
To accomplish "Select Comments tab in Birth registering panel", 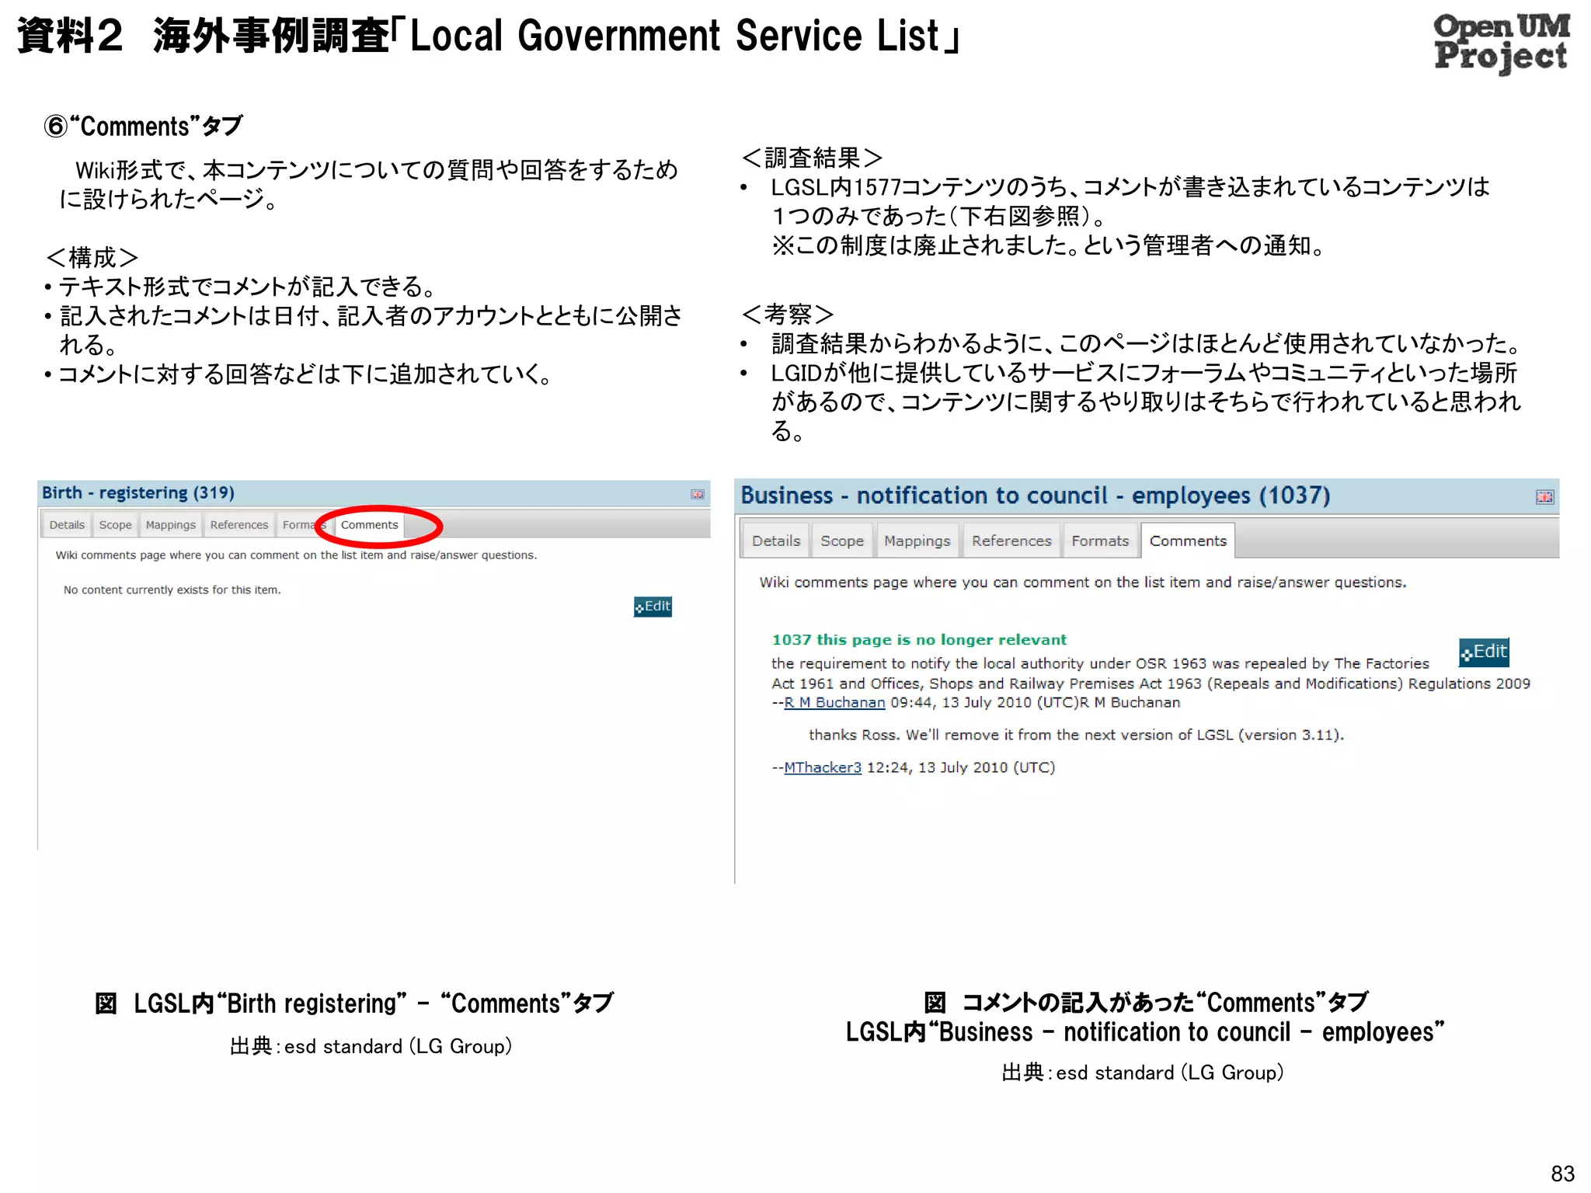I will pos(370,525).
